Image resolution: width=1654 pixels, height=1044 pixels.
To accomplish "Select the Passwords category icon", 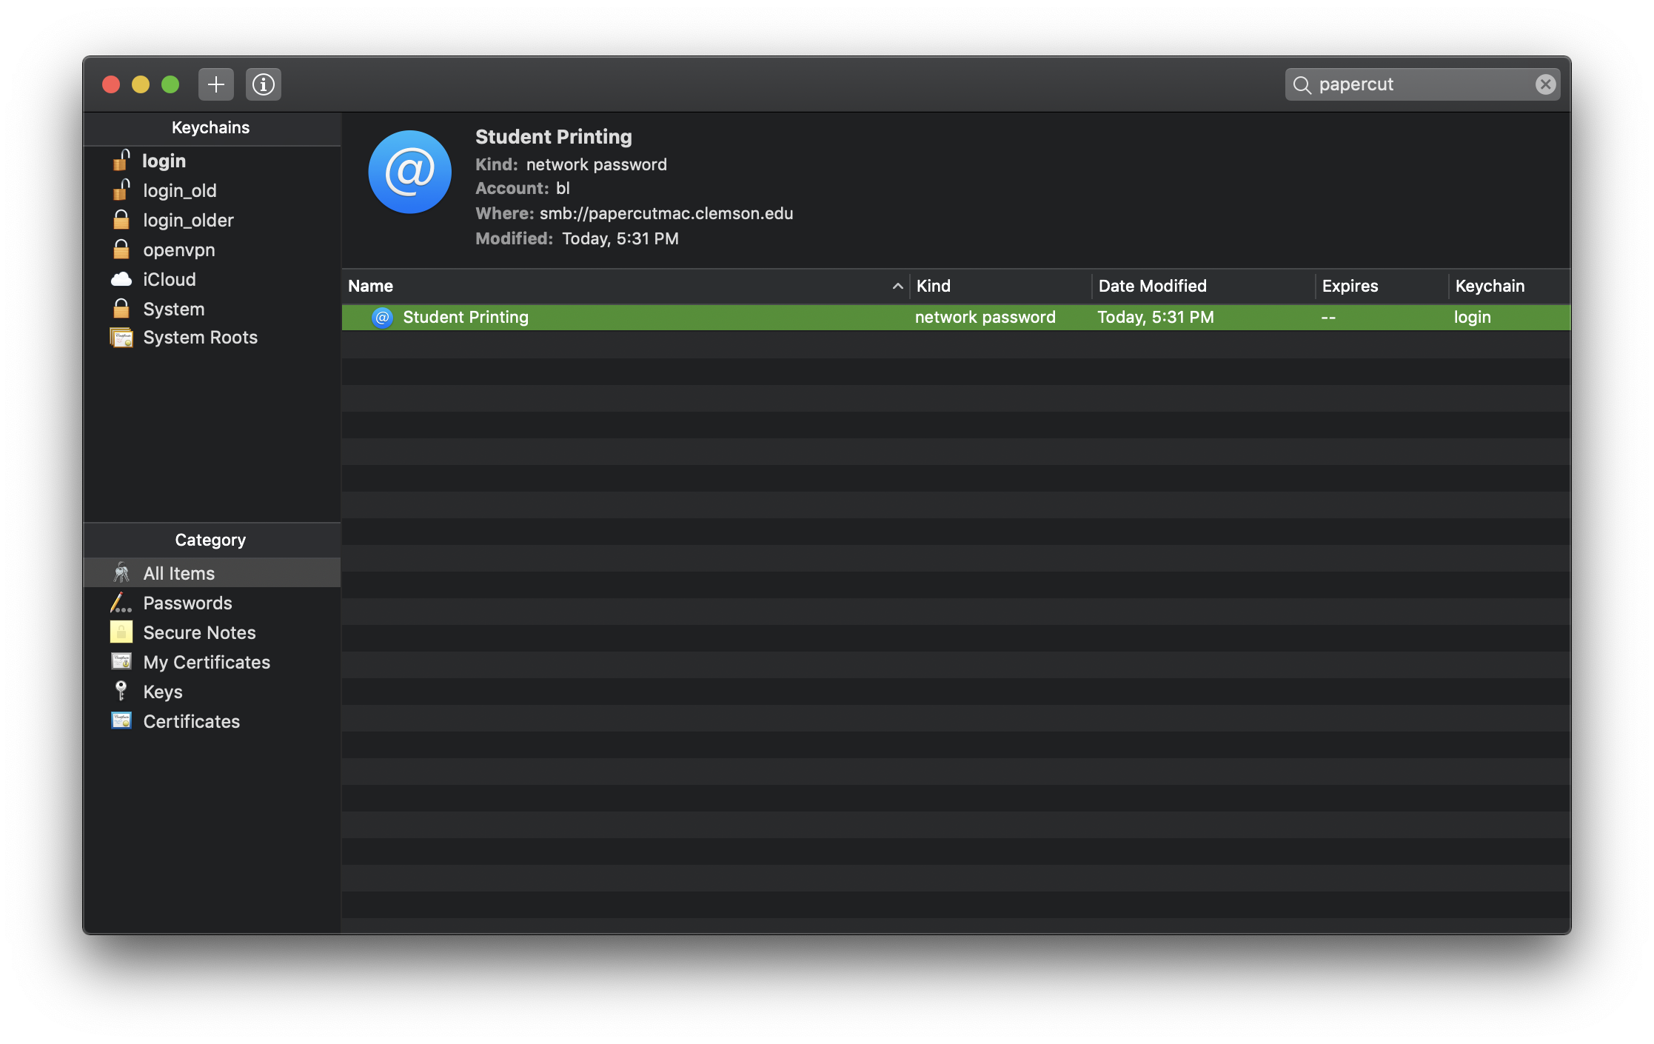I will tap(120, 603).
